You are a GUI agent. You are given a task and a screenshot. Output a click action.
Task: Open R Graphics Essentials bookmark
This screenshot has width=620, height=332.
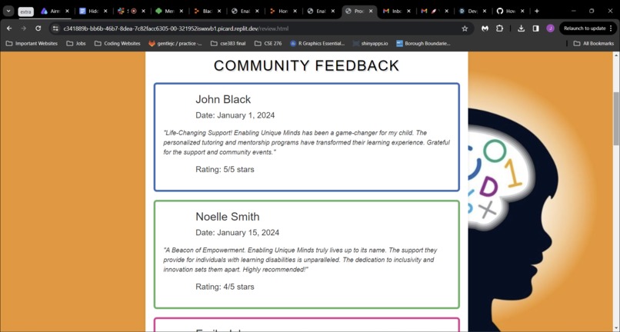tap(317, 44)
